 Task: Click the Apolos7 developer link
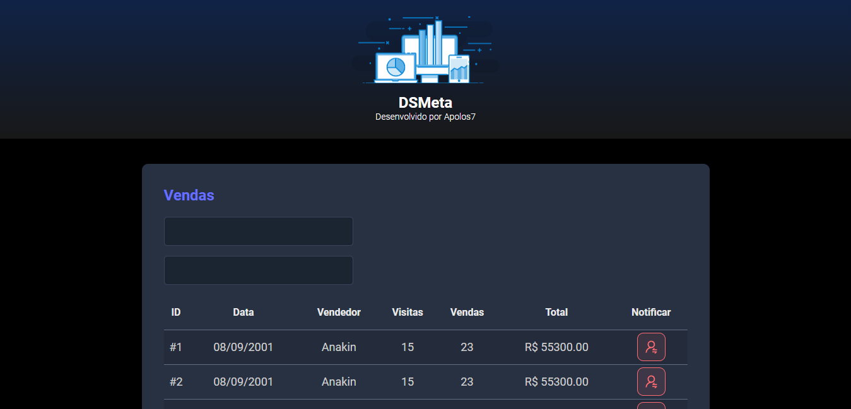click(x=460, y=117)
